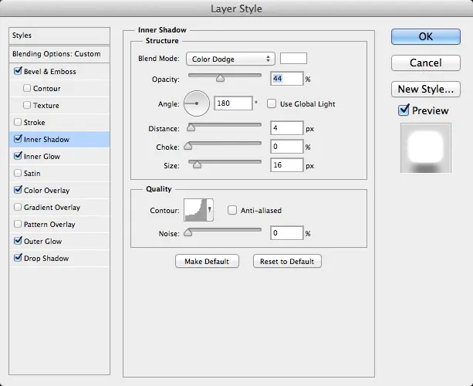The image size is (473, 386).
Task: Open the Contour curve thumbnail editor
Action: (x=195, y=210)
